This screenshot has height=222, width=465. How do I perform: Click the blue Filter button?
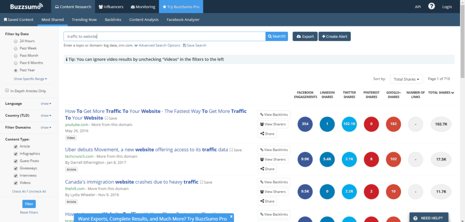click(29, 204)
